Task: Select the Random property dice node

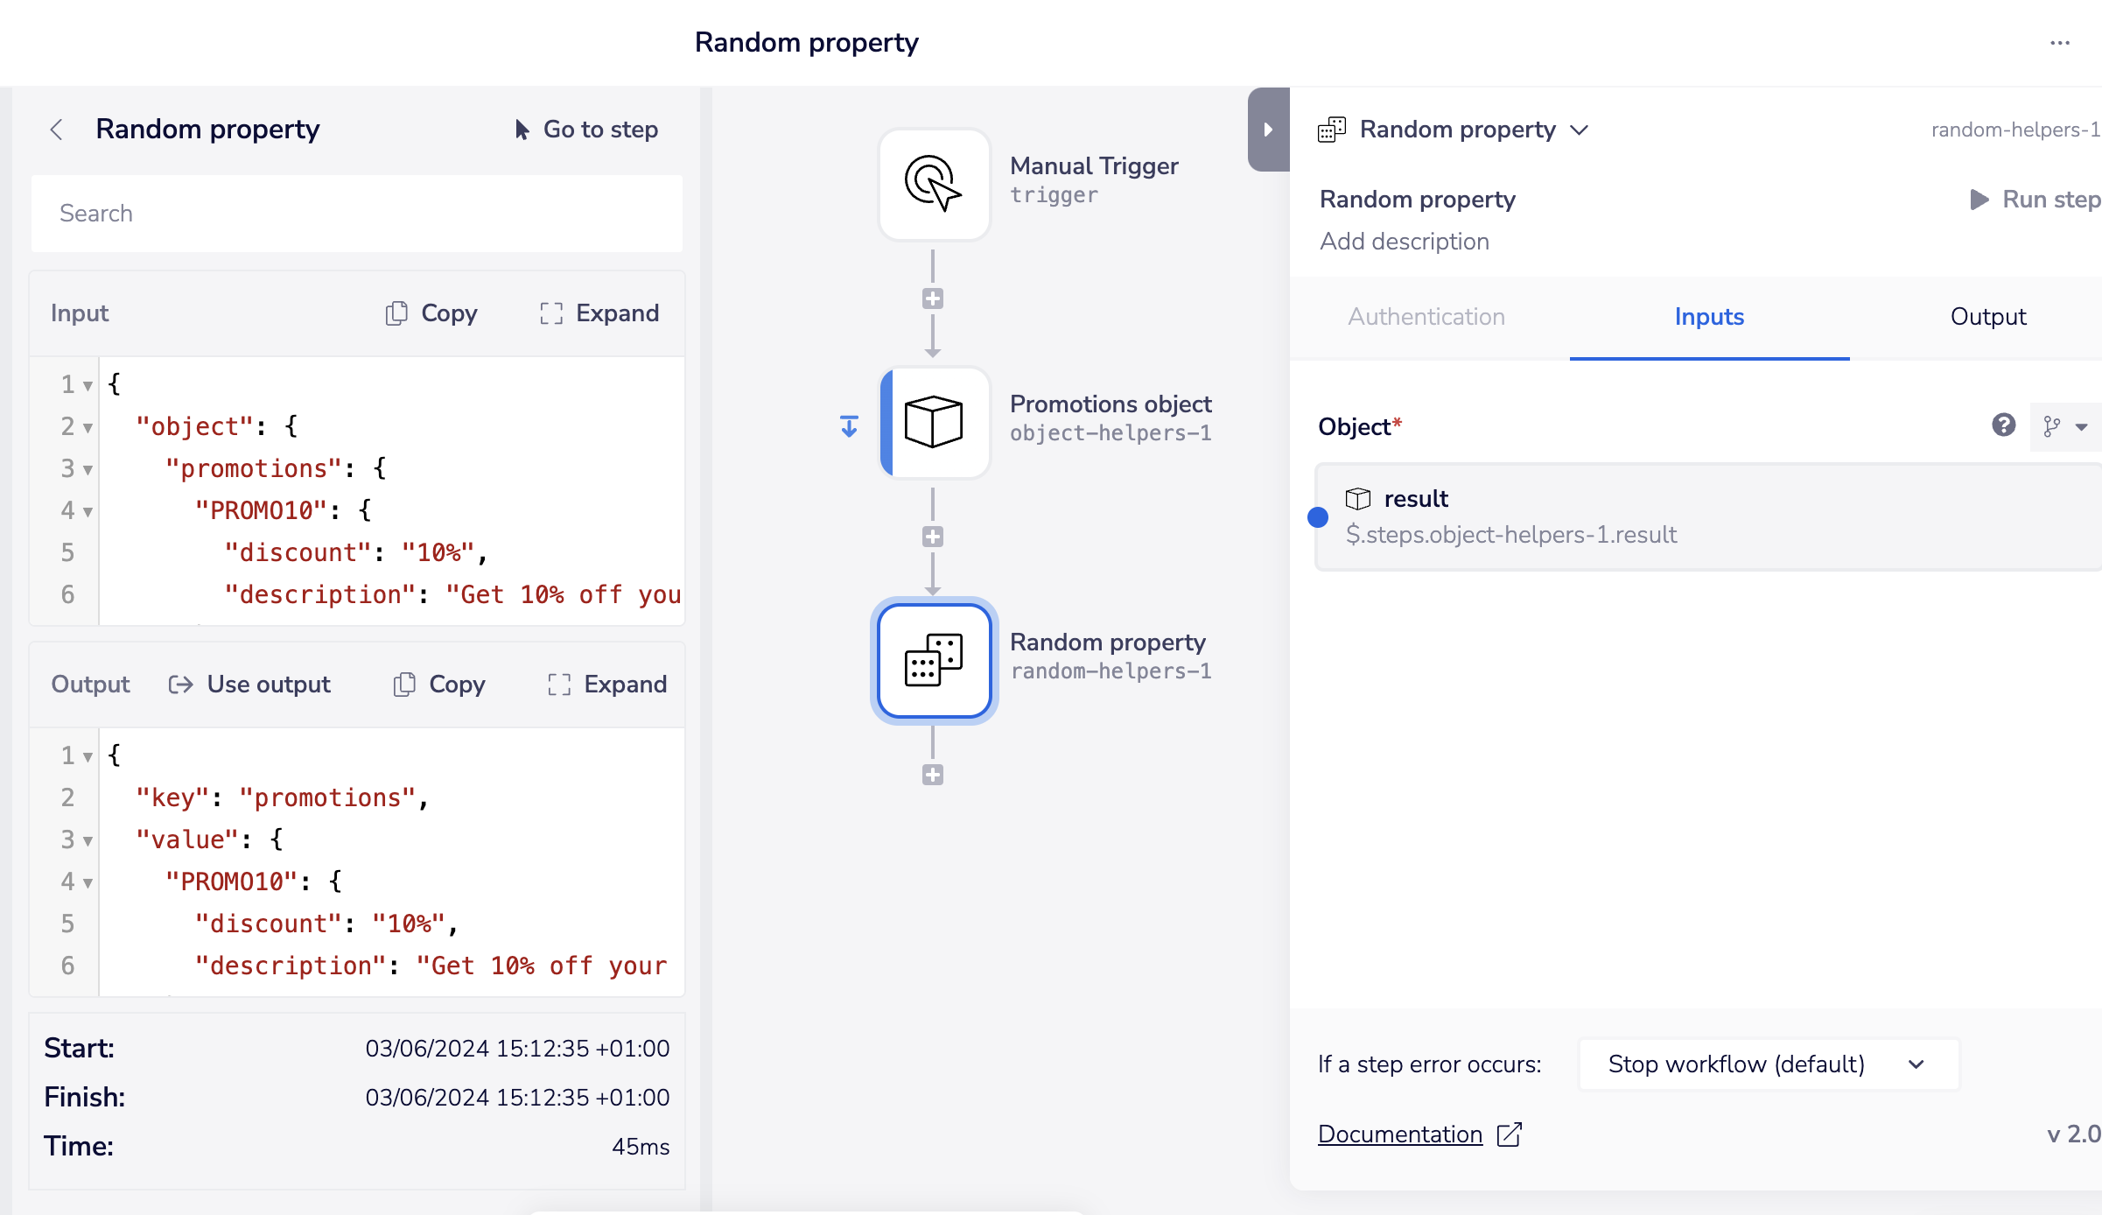Action: coord(934,661)
